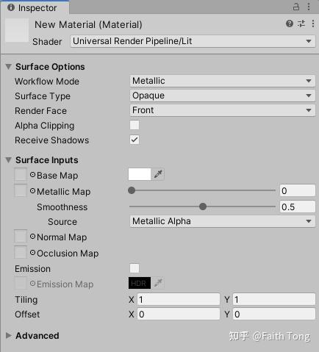Open the Shader dropdown
The width and height of the screenshot is (319, 352).
tap(193, 41)
